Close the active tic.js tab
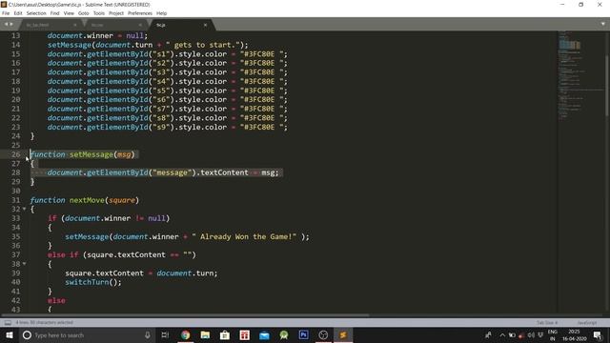610x343 pixels. coord(206,25)
